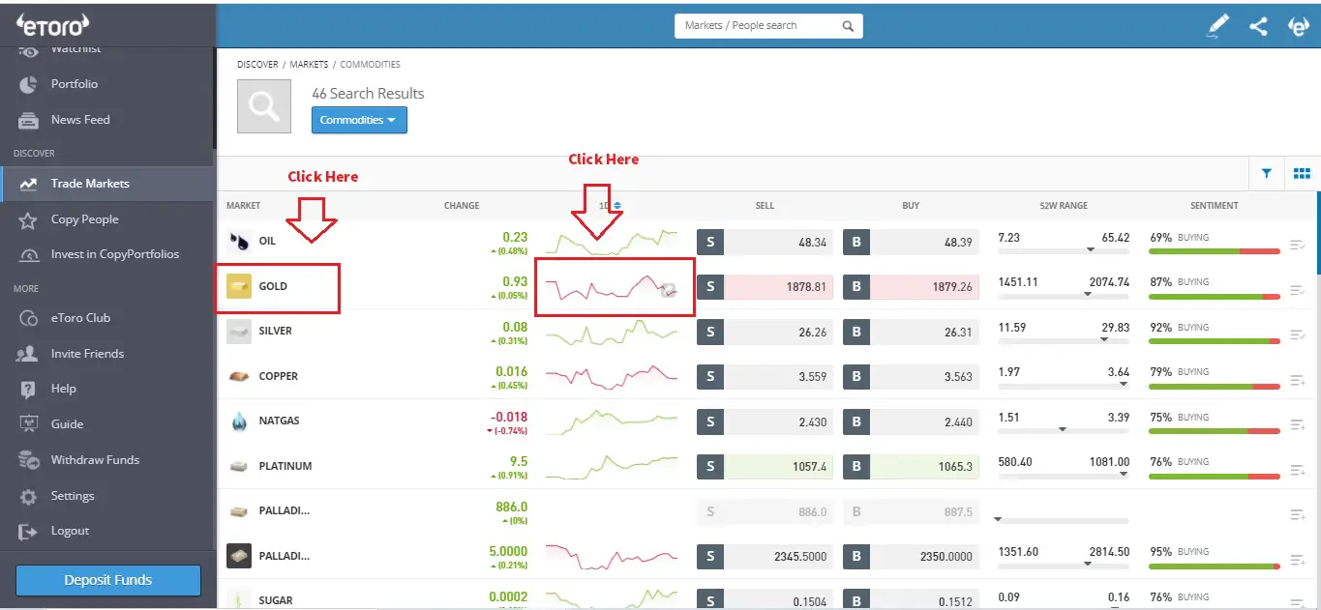Image resolution: width=1321 pixels, height=610 pixels.
Task: Expand the Commodities dropdown
Action: (359, 120)
